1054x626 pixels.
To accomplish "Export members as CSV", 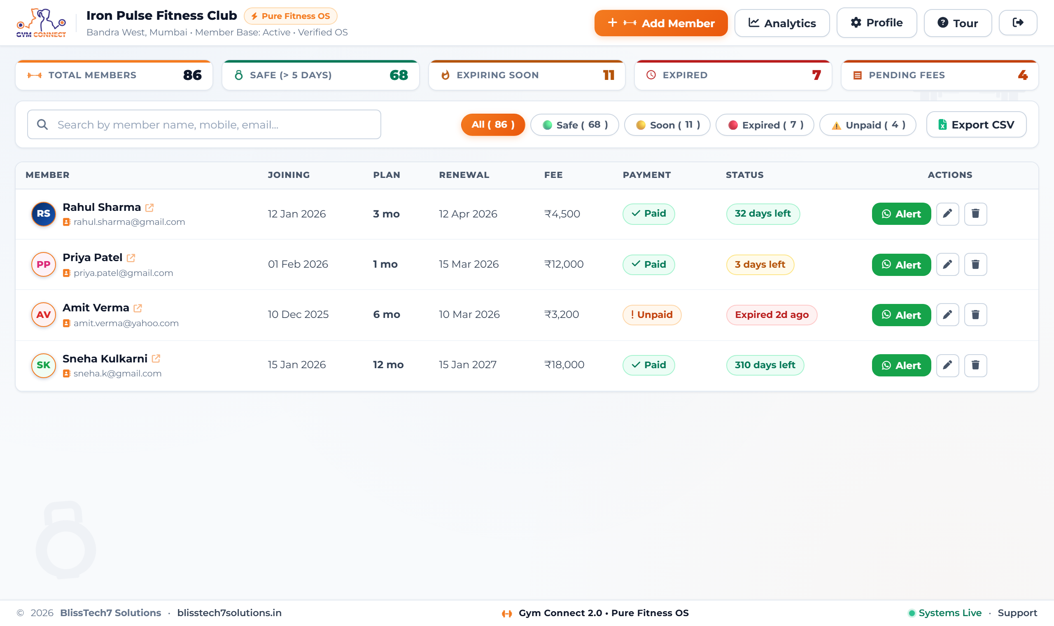I will 977,125.
